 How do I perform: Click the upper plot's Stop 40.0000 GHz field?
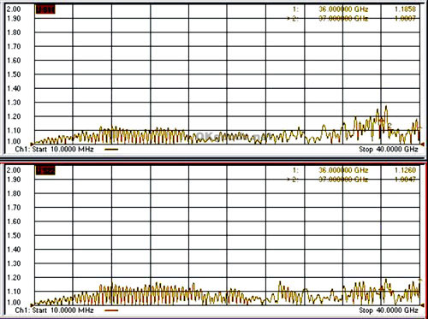(389, 149)
